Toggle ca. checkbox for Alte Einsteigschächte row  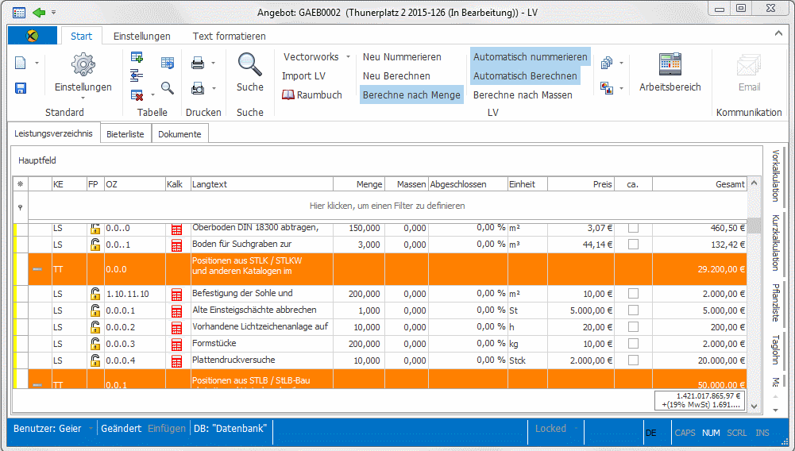(x=633, y=310)
